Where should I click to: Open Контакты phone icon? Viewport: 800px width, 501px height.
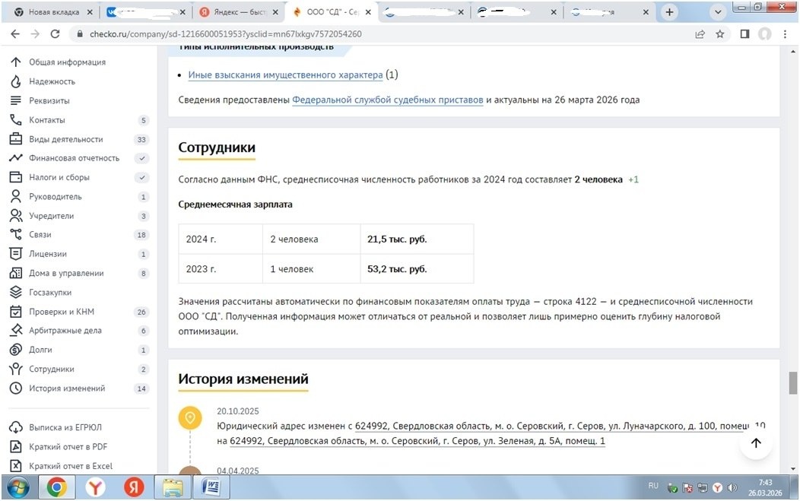pyautogui.click(x=16, y=120)
